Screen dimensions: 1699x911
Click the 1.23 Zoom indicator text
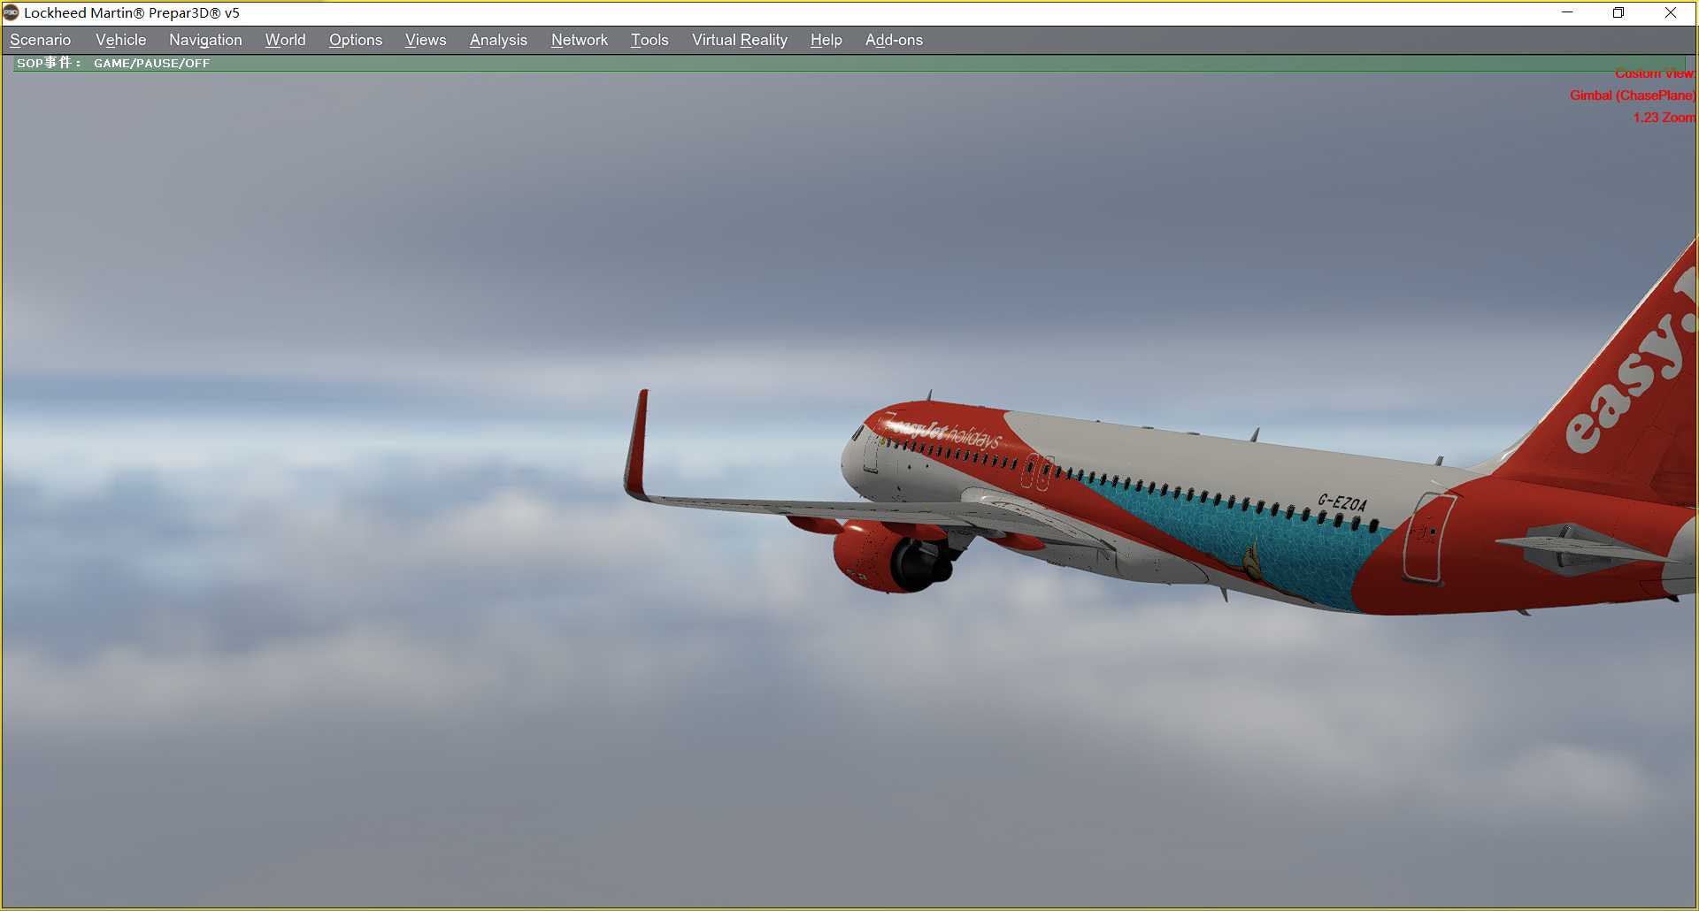point(1663,118)
